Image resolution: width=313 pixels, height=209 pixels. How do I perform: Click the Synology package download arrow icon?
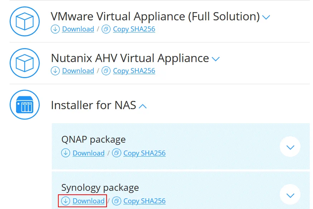tap(65, 201)
